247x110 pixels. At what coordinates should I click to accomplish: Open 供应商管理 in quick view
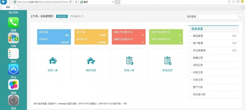point(199,51)
